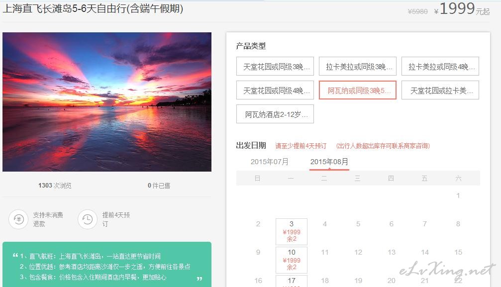Click the 出行人数超出库存可联系商家咨询 notice

(x=383, y=146)
